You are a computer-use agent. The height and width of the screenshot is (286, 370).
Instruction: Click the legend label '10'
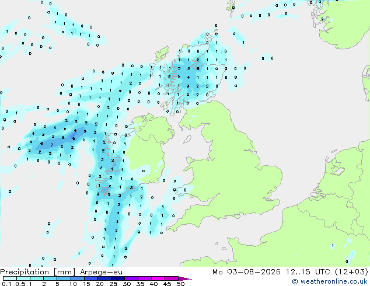[73, 284]
